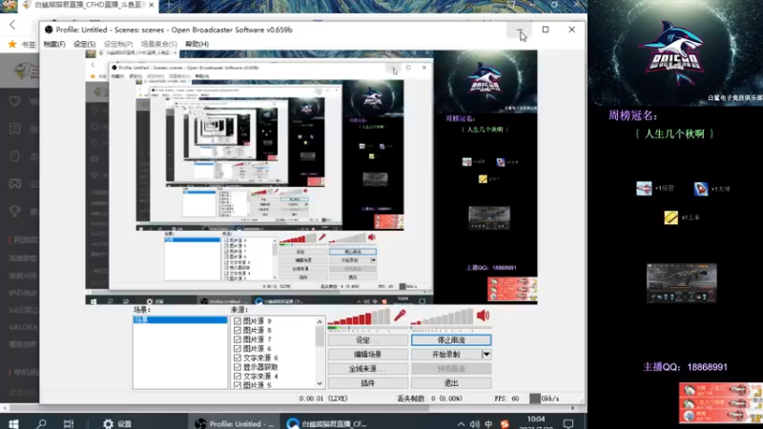Open the 设定档(P) menu
This screenshot has width=763, height=429.
click(118, 44)
